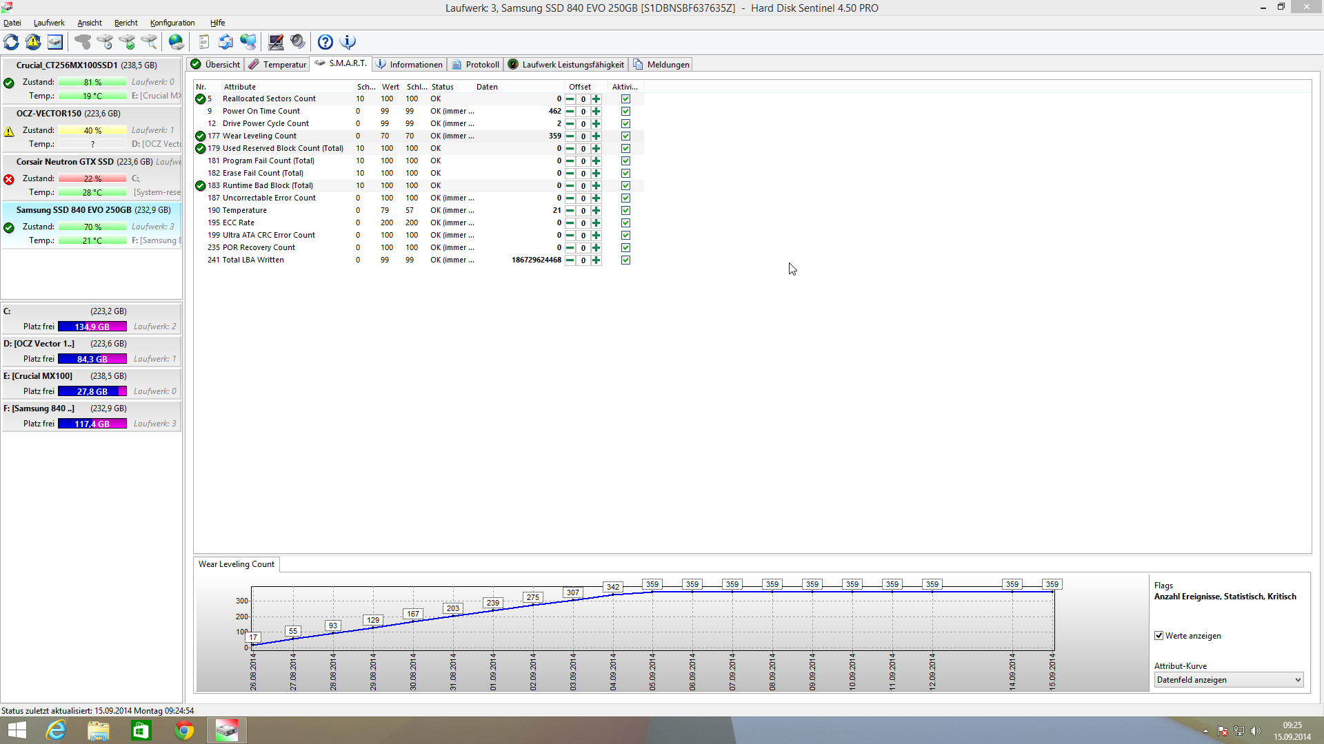Click the disk with magnifier icon

coord(149,42)
